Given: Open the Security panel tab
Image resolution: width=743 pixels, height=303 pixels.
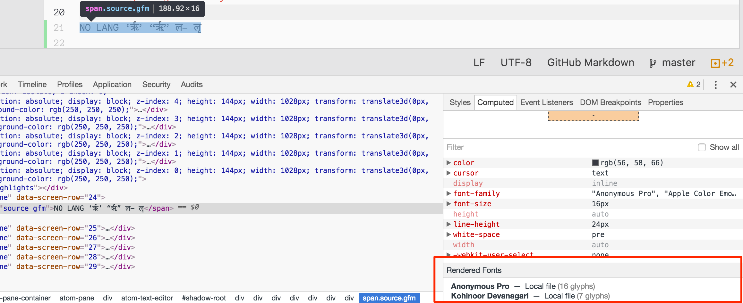Looking at the screenshot, I should tap(156, 85).
